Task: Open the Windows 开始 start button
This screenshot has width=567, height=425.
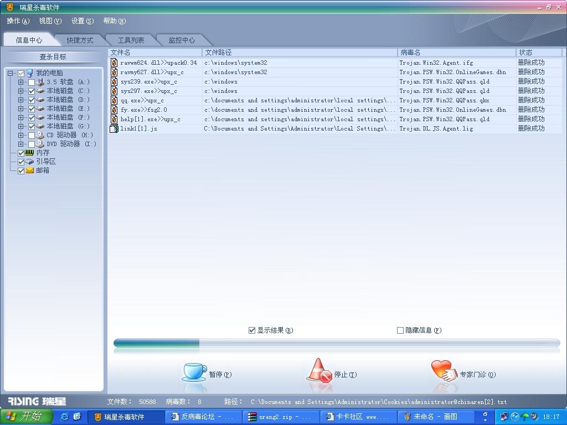Action: point(27,417)
